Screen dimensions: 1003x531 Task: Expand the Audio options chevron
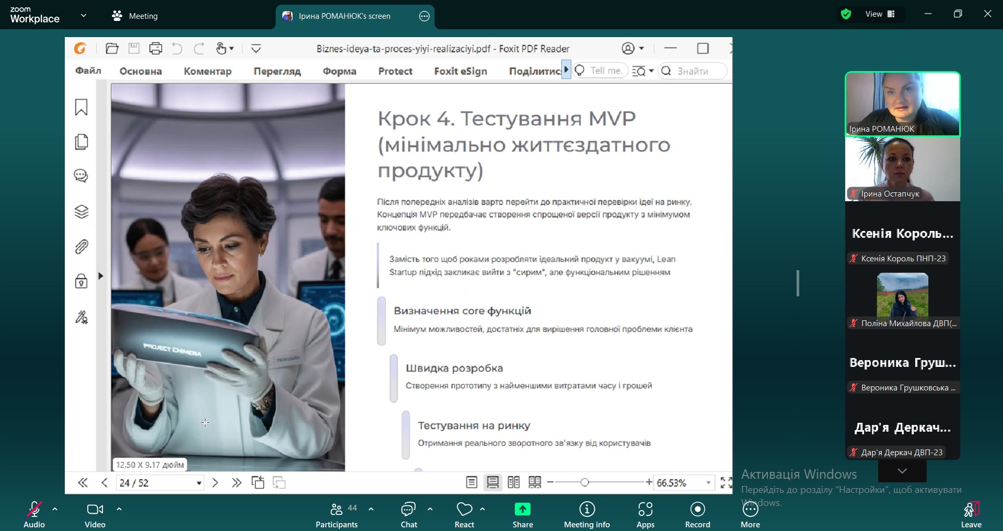(55, 510)
